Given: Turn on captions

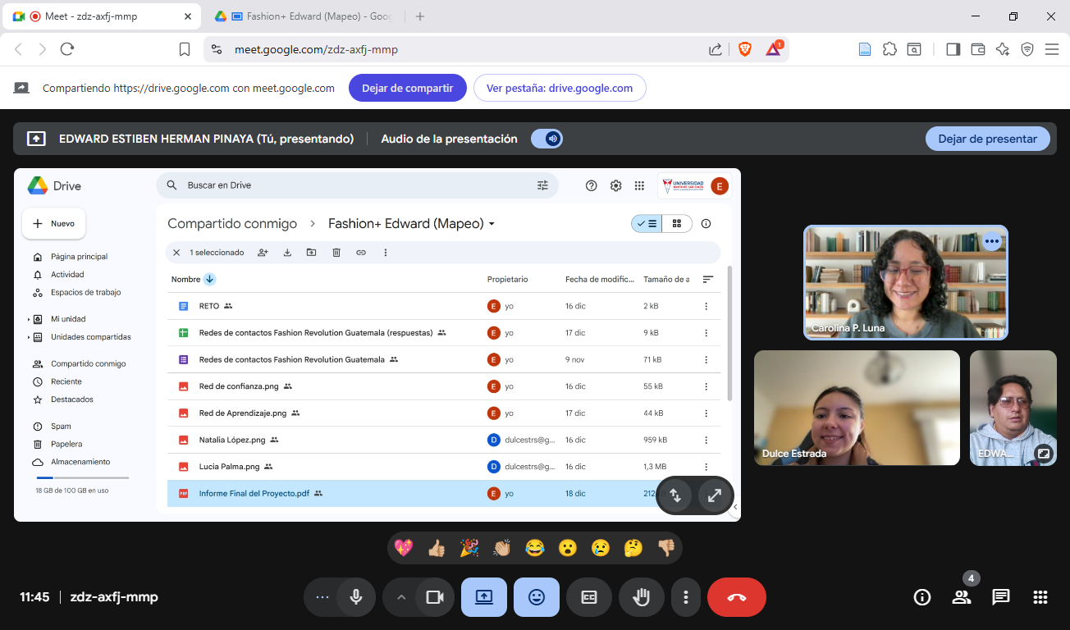Looking at the screenshot, I should point(589,597).
